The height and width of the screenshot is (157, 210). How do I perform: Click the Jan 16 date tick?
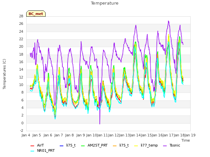tap(157, 135)
